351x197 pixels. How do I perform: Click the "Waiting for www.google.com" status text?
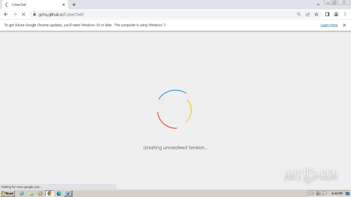(21, 187)
